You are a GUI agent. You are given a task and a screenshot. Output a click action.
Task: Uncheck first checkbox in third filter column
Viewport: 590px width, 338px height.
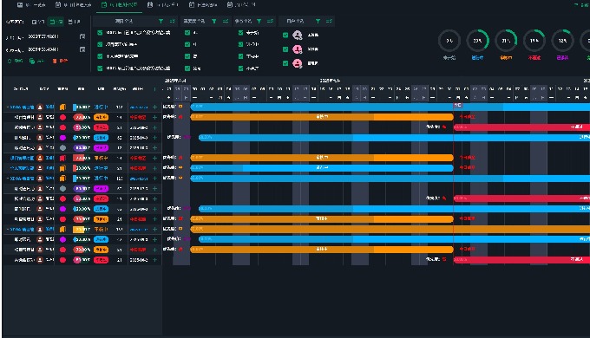[x=241, y=33]
